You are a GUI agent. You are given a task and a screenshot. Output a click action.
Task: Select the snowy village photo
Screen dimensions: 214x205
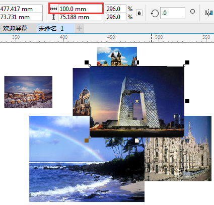coord(28,92)
